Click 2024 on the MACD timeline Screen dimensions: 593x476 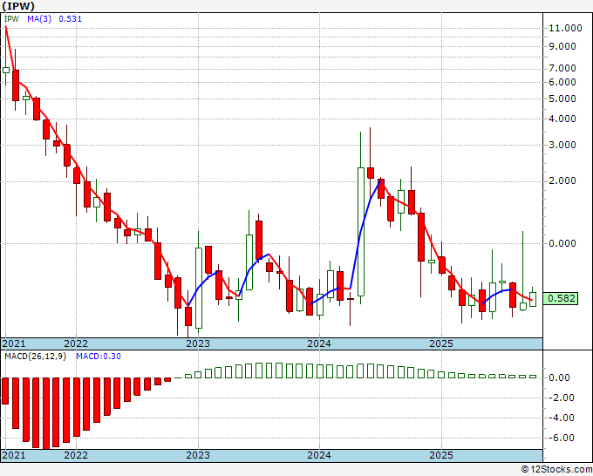[x=319, y=455]
